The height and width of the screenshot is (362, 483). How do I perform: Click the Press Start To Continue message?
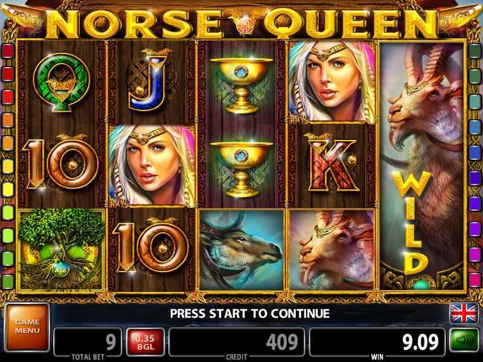(250, 313)
